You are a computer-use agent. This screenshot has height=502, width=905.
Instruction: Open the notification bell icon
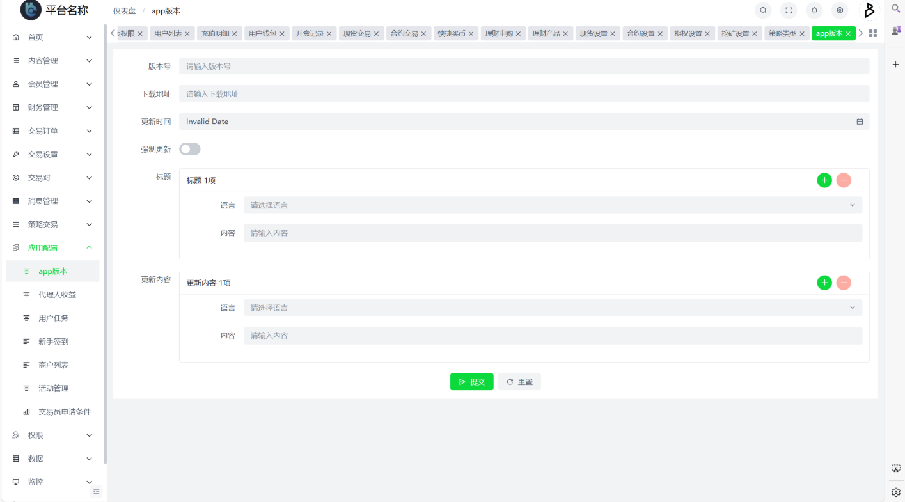click(x=814, y=10)
